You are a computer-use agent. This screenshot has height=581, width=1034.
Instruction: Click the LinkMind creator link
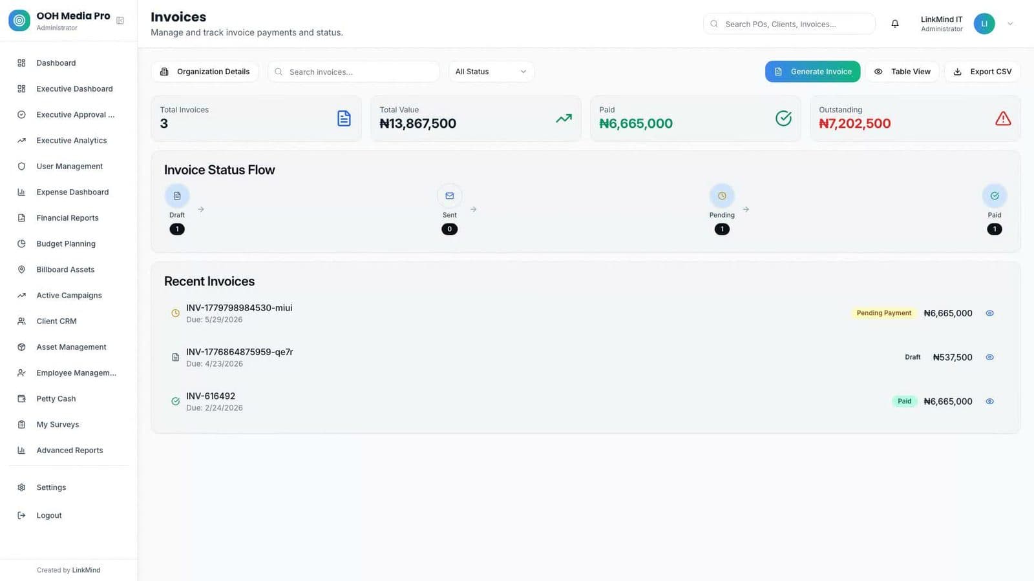(x=86, y=570)
